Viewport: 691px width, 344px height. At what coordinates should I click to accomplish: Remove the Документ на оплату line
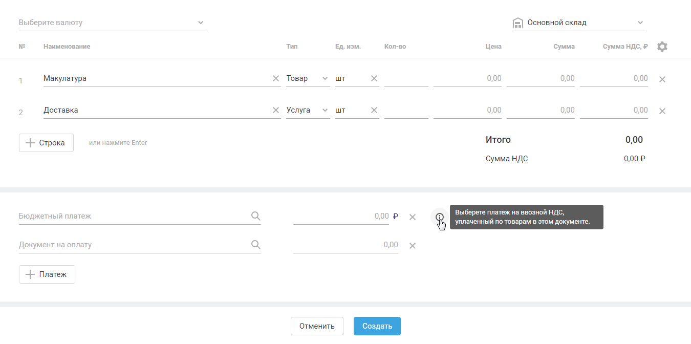(413, 246)
